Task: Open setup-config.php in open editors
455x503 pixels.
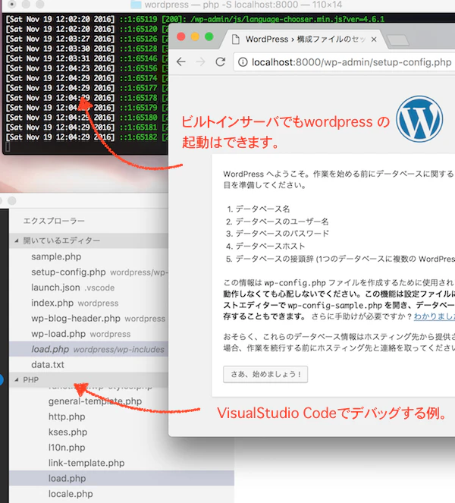Action: [x=89, y=272]
